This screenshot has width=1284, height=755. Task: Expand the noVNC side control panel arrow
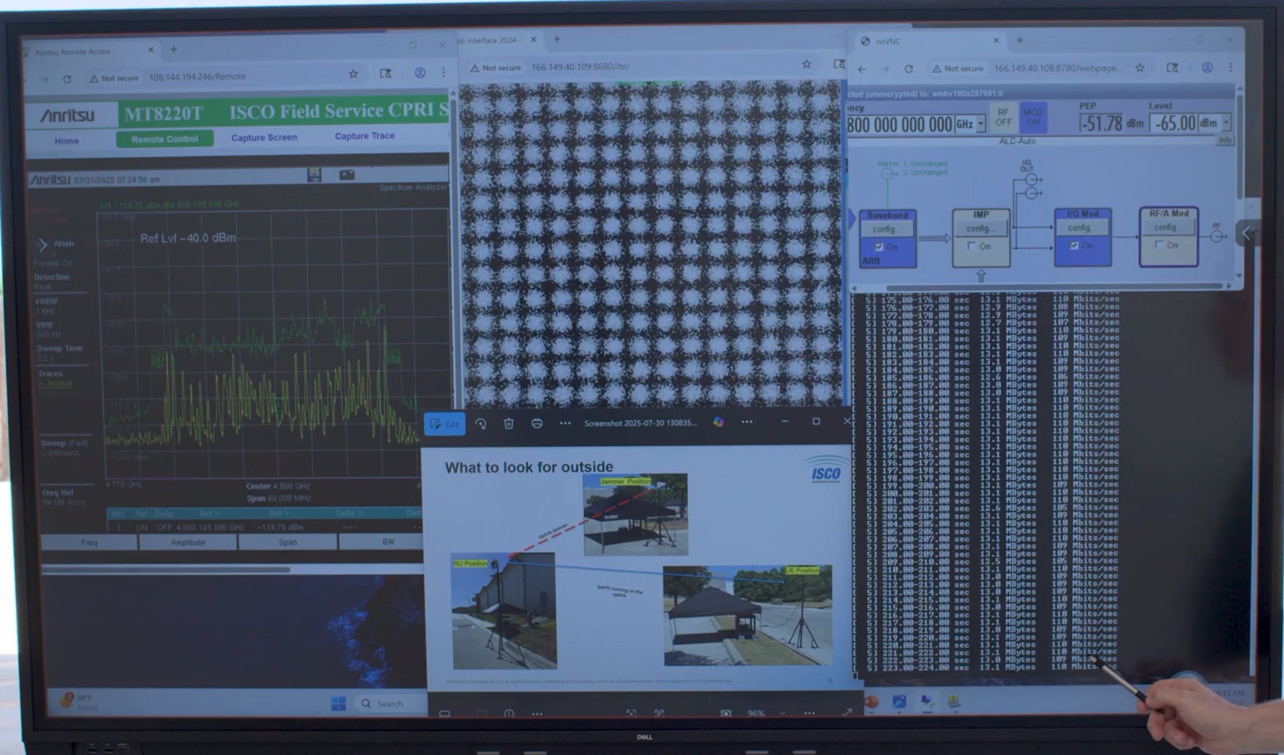tap(1247, 234)
